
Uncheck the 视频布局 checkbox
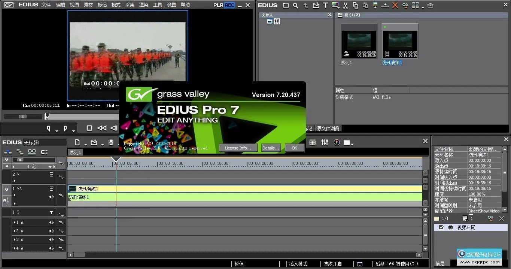coord(441,227)
